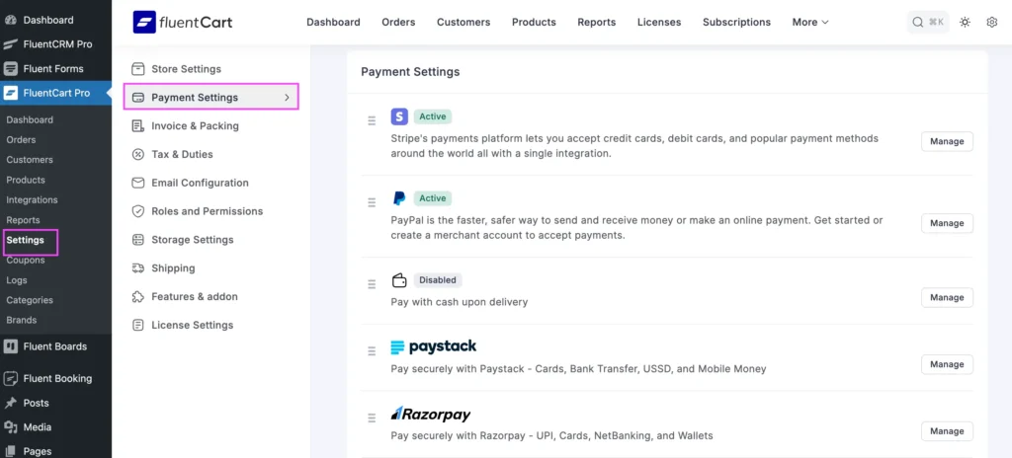The width and height of the screenshot is (1012, 458).
Task: Open Logs in the WordPress sidebar
Action: (x=17, y=280)
